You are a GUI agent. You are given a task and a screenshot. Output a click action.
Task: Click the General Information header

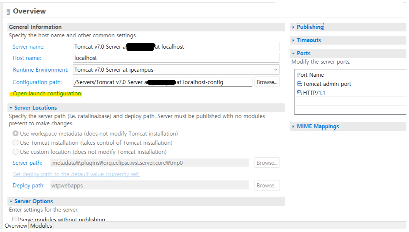tap(35, 27)
